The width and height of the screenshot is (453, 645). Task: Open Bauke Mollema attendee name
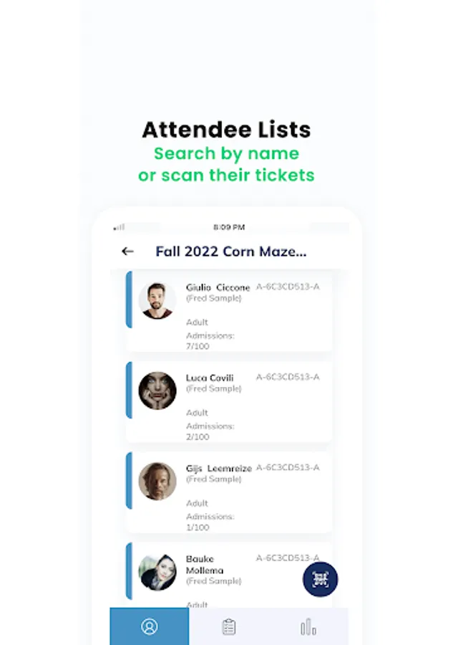click(205, 565)
